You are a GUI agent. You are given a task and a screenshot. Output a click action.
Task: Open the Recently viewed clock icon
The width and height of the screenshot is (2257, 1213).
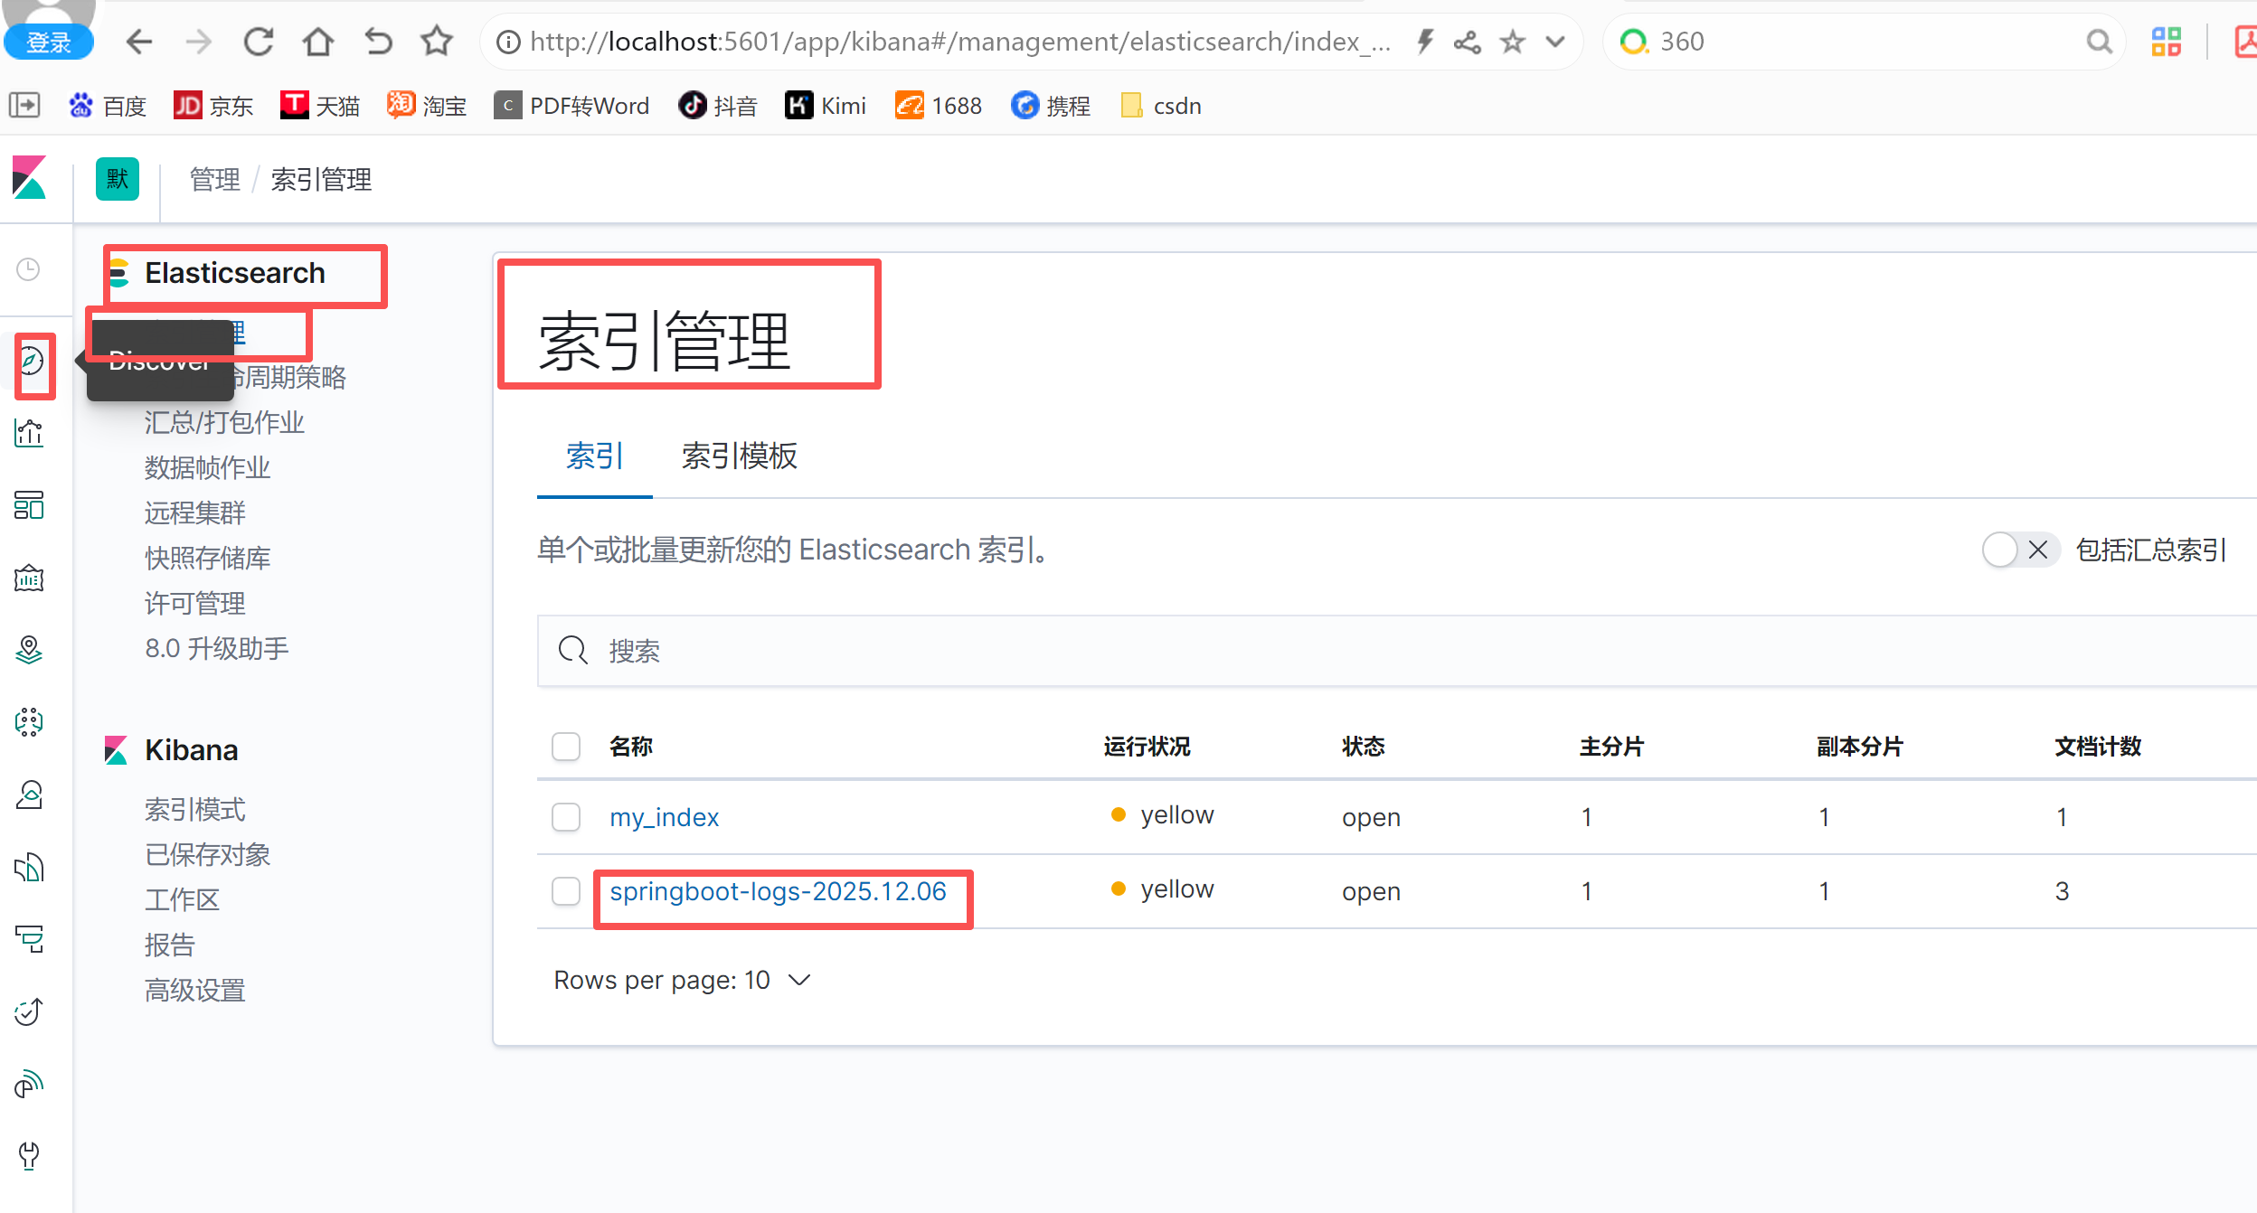point(29,269)
